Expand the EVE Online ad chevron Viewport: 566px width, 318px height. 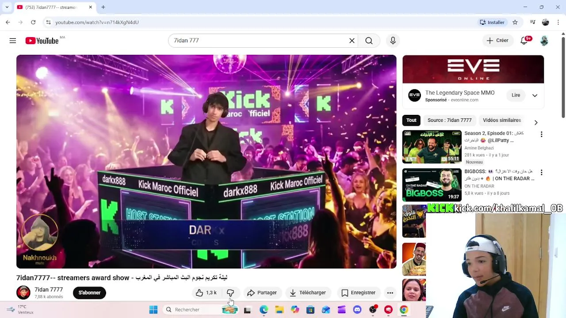click(535, 95)
